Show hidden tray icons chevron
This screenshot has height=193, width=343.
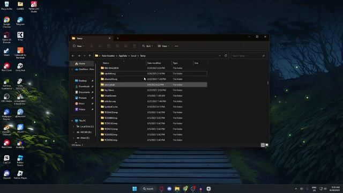tap(296, 189)
